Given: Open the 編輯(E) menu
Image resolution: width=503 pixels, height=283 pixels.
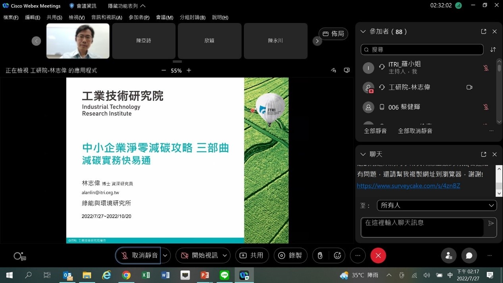Looking at the screenshot, I should point(33,17).
